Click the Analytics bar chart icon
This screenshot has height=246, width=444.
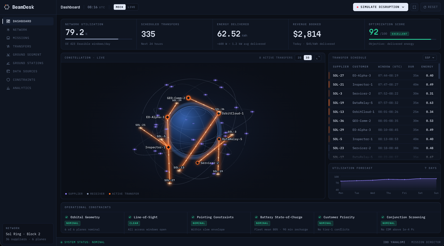(x=8, y=88)
